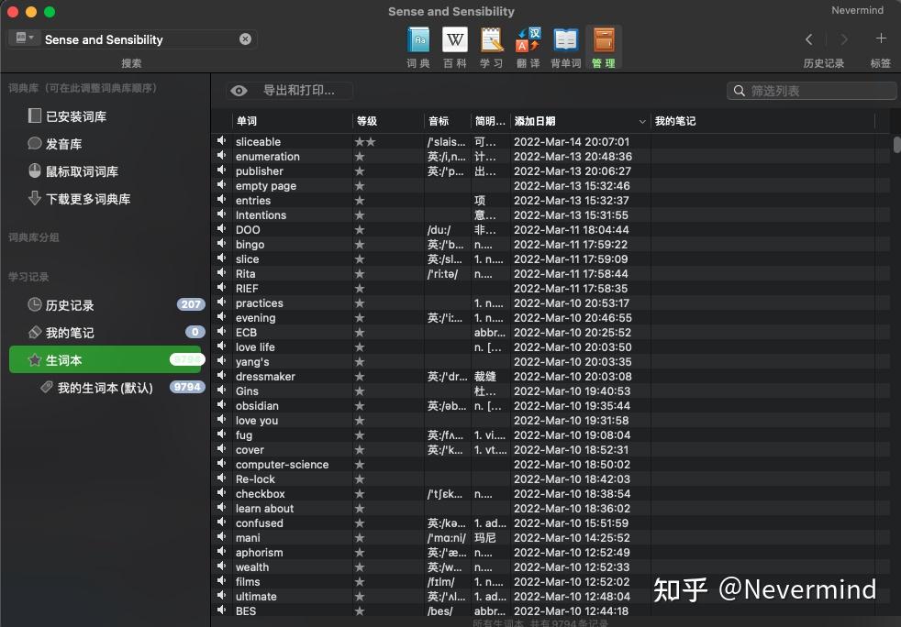
Task: Open the 学习 study toolbar icon
Action: coord(492,40)
